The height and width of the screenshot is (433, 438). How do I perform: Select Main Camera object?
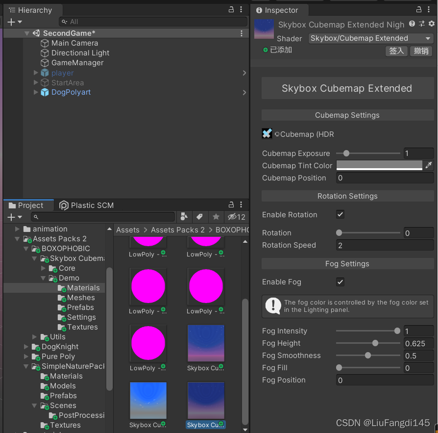(74, 43)
